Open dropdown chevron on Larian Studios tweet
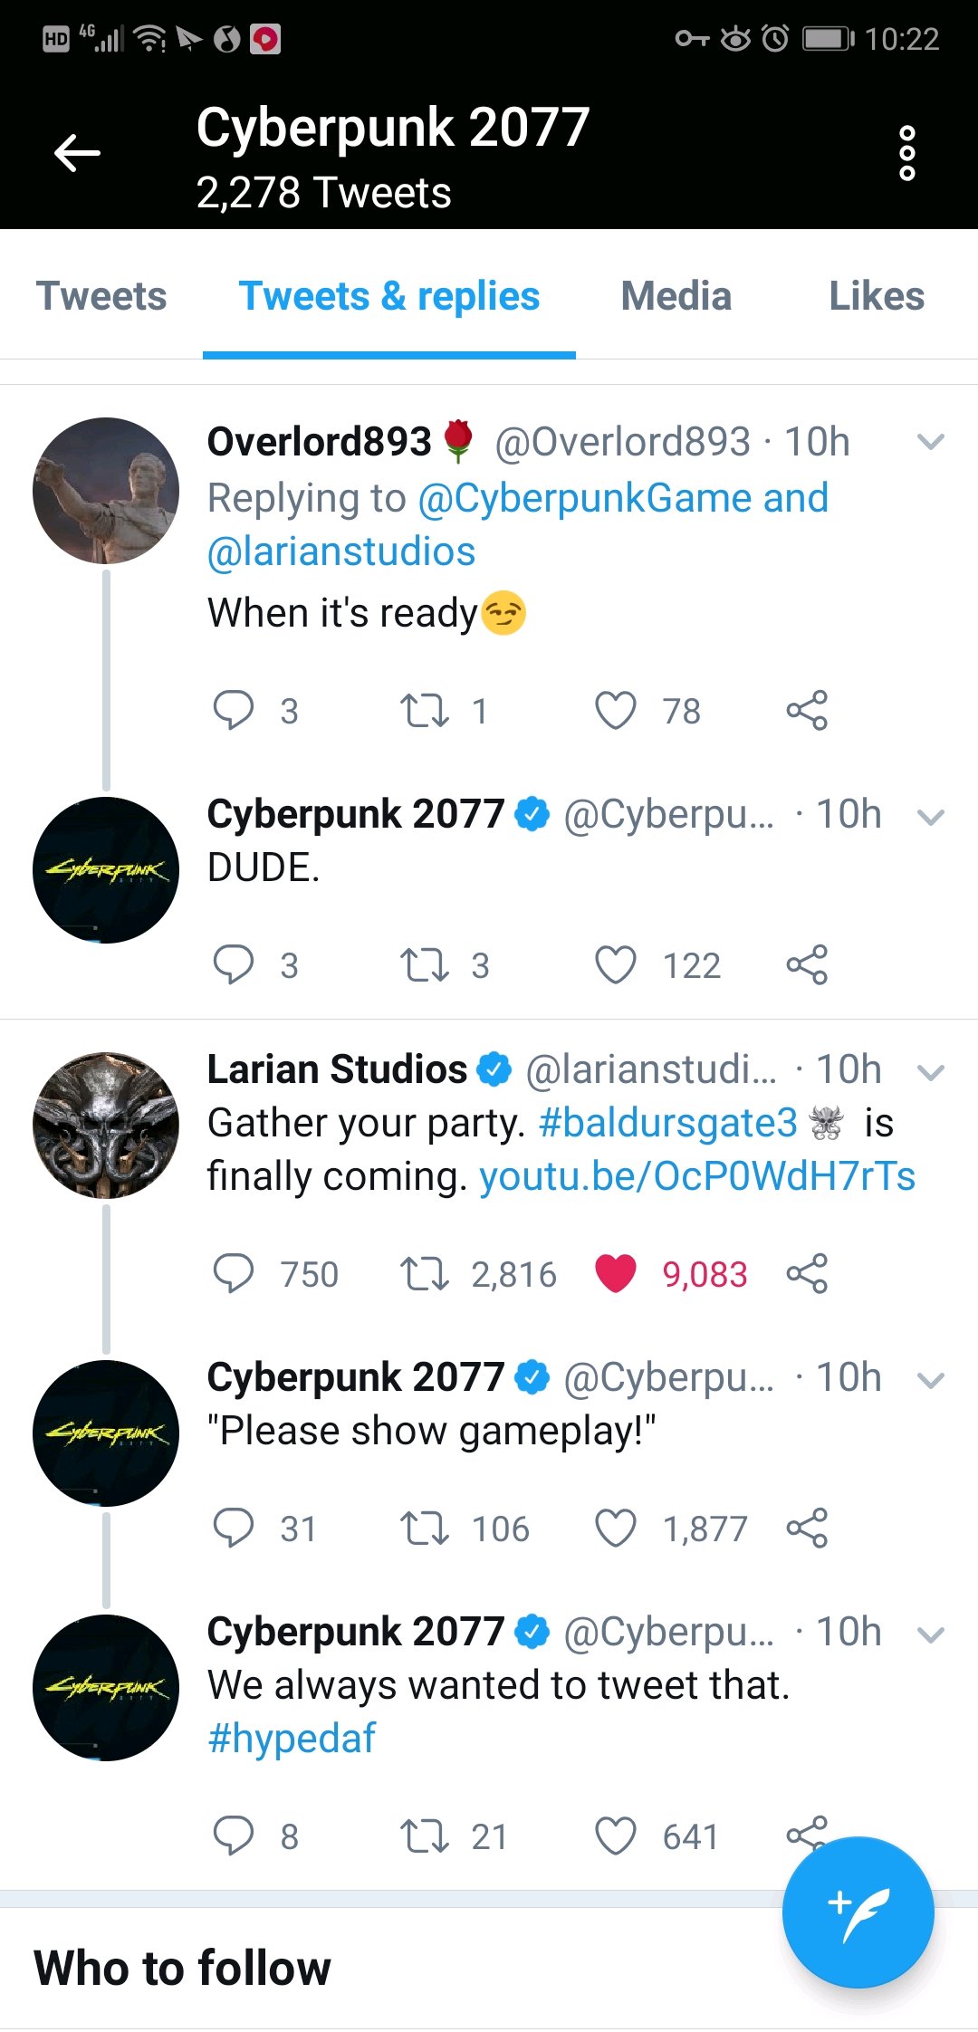 pos(930,1072)
